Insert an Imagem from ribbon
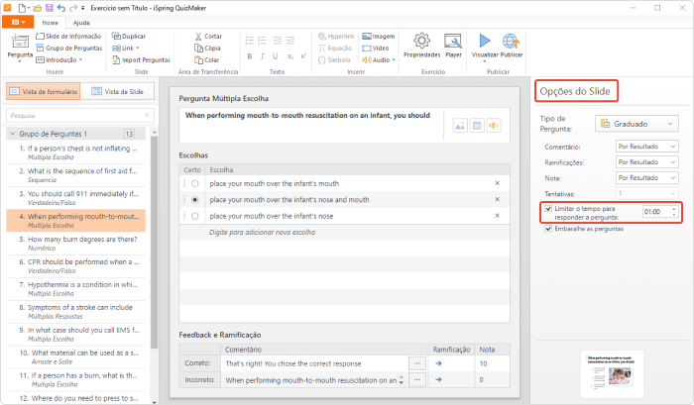This screenshot has height=405, width=694. coord(379,37)
